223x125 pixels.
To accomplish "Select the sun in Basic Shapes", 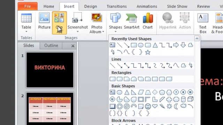I will [169, 106].
